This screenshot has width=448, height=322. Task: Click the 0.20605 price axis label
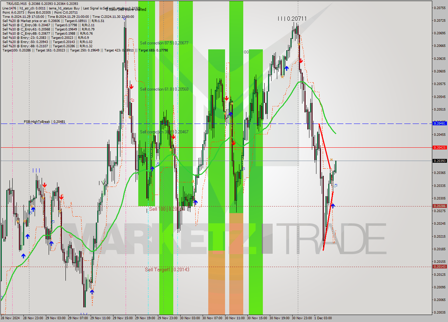click(440, 71)
